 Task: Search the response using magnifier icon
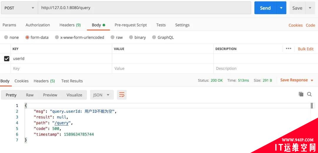(x=309, y=94)
